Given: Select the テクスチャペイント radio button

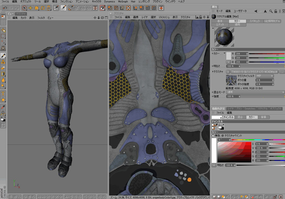Looking at the screenshot, I should click(222, 136).
